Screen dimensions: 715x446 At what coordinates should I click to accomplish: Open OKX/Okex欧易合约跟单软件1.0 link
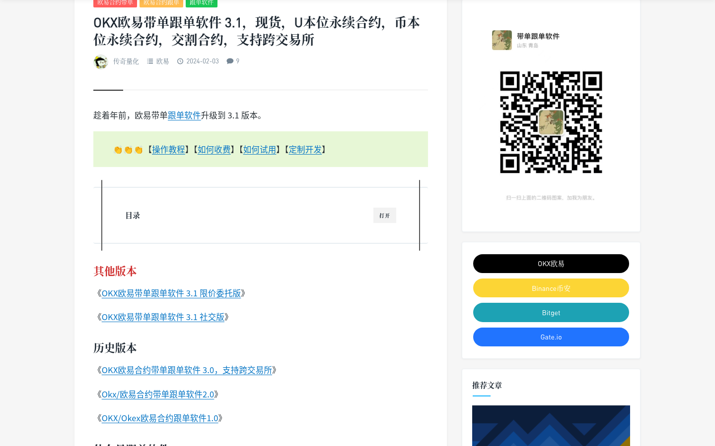(x=160, y=418)
